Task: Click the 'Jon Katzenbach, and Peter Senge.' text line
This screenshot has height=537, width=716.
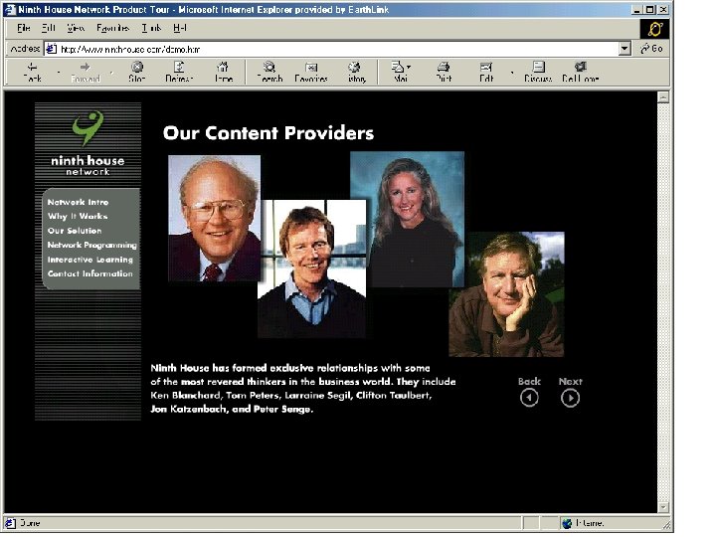Action: [232, 409]
